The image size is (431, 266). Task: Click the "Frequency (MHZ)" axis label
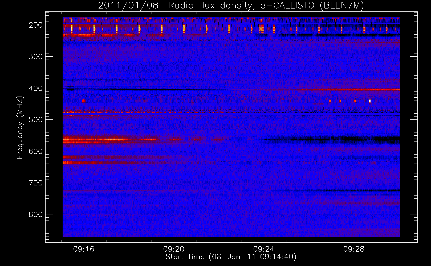point(20,127)
